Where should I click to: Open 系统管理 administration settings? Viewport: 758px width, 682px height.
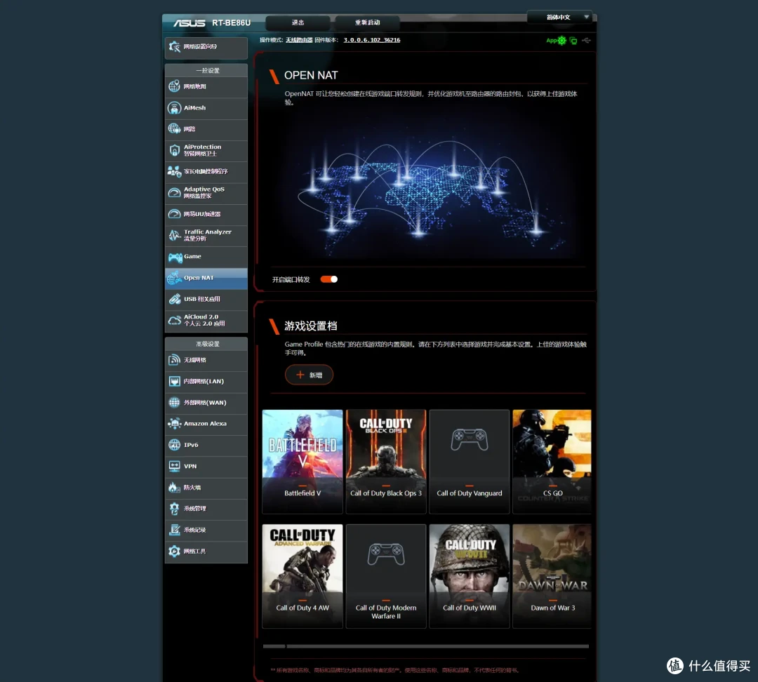206,509
